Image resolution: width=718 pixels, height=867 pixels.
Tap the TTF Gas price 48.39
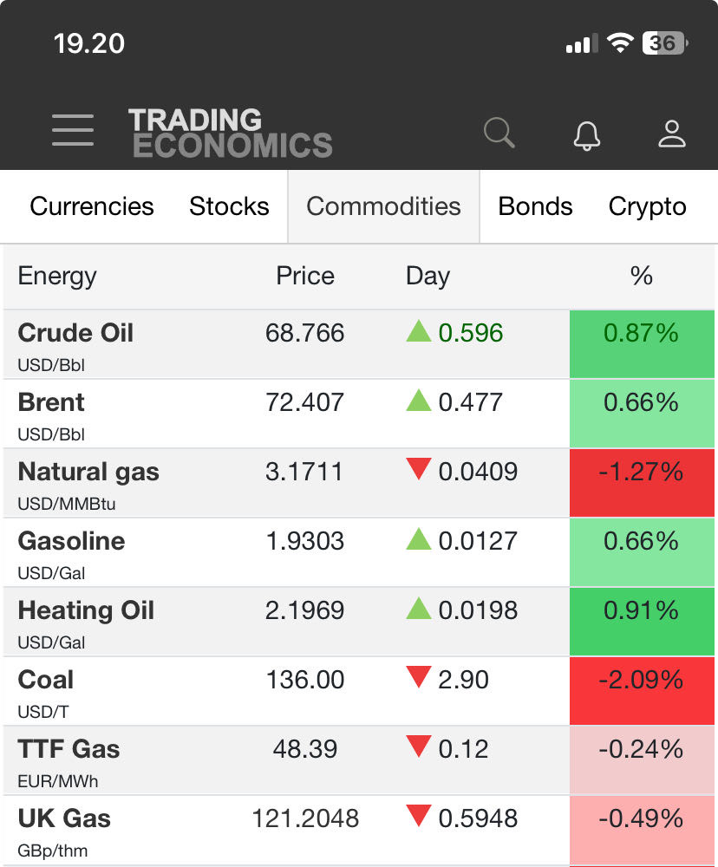click(x=305, y=749)
